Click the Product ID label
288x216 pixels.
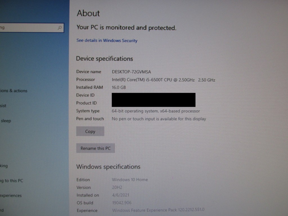point(86,103)
